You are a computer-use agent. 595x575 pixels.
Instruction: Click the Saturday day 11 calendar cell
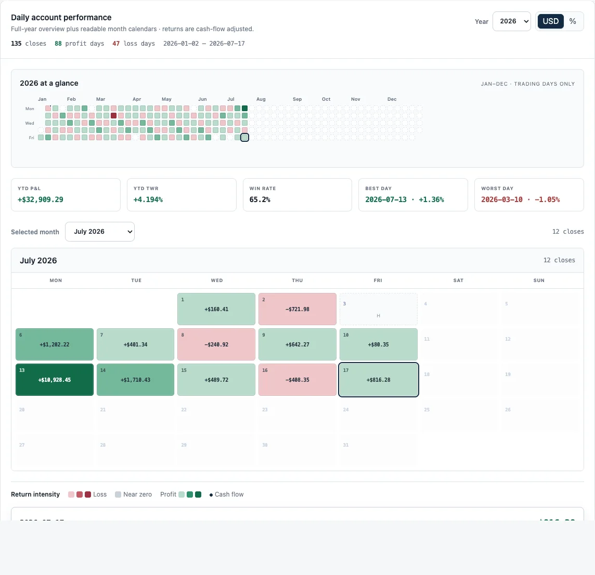[x=459, y=344]
